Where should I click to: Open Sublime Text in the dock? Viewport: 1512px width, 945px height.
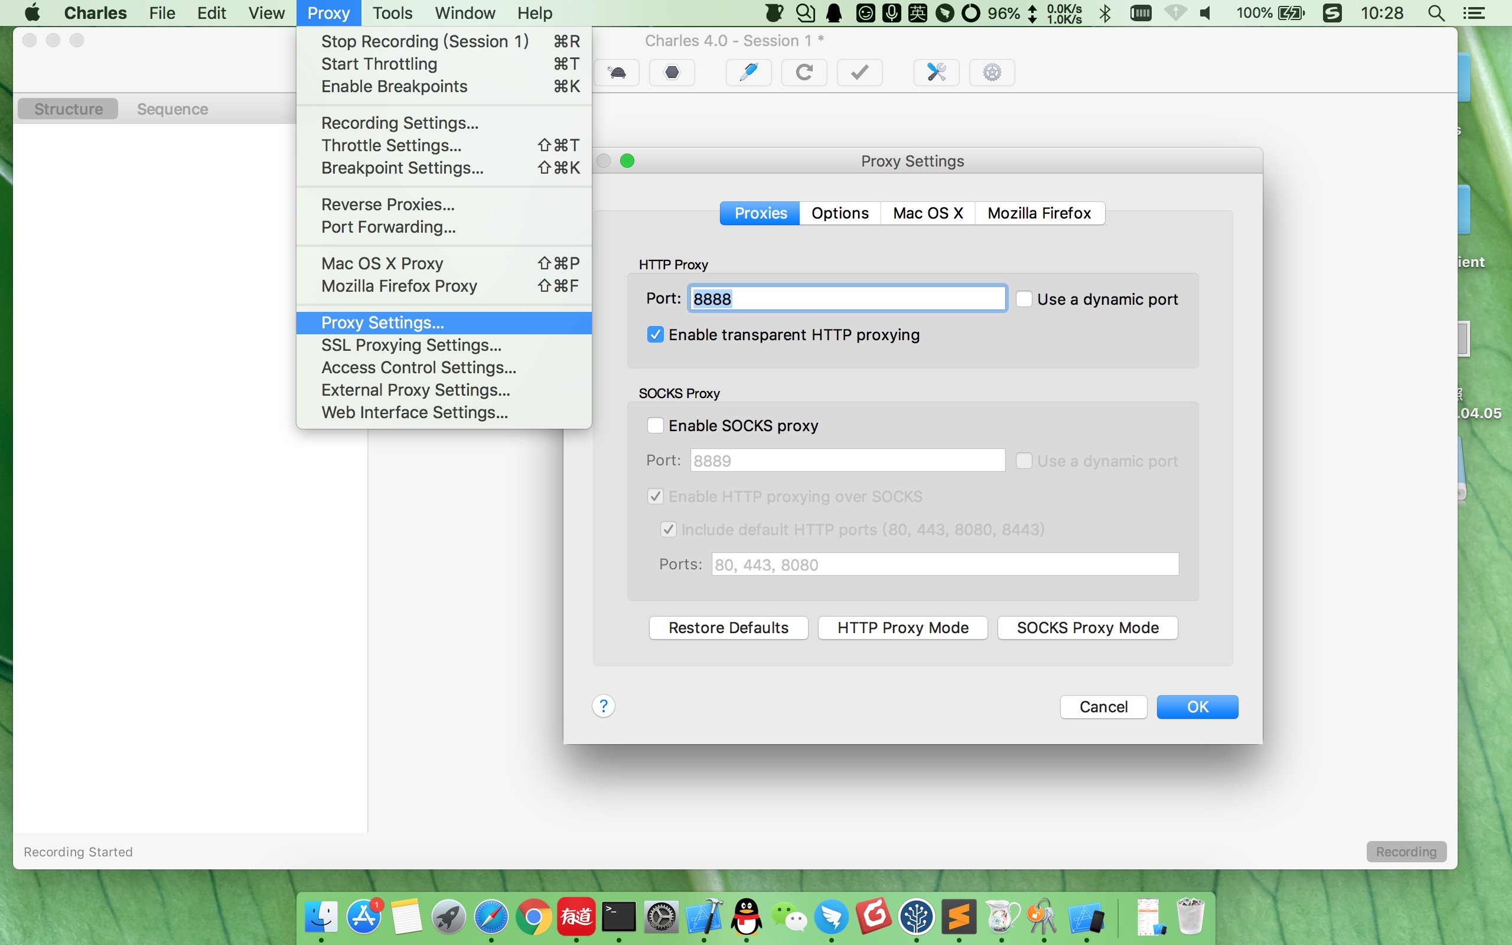[959, 917]
